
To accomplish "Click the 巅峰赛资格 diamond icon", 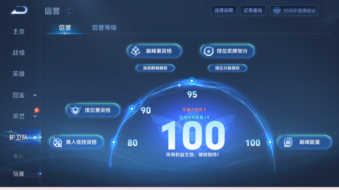I will 136,51.
